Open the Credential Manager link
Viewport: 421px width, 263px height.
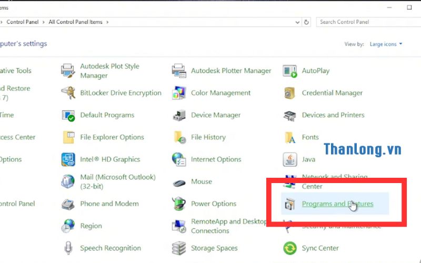coord(332,93)
